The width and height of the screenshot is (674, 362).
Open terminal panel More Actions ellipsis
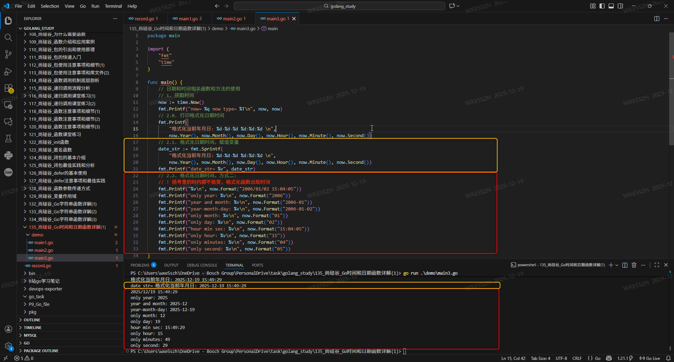click(x=643, y=265)
